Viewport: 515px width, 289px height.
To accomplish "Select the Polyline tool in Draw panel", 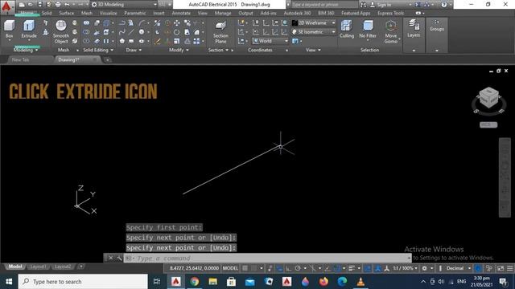I will click(x=122, y=23).
